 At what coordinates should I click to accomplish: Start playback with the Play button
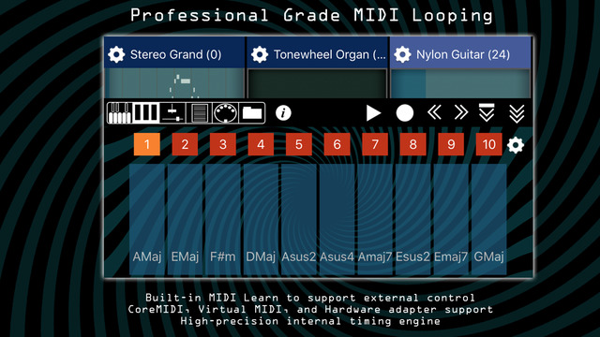point(373,113)
